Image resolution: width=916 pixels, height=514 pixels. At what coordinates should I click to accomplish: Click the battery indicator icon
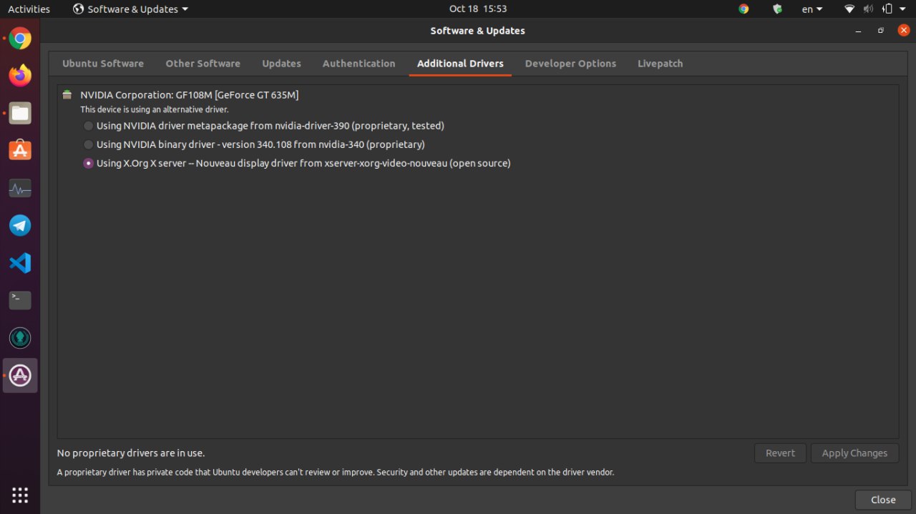coord(887,9)
